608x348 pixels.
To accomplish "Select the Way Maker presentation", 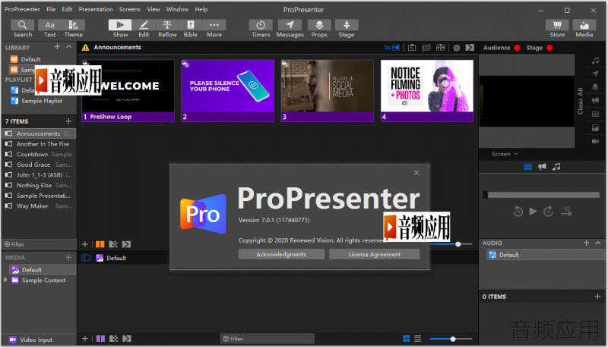I will (39, 206).
